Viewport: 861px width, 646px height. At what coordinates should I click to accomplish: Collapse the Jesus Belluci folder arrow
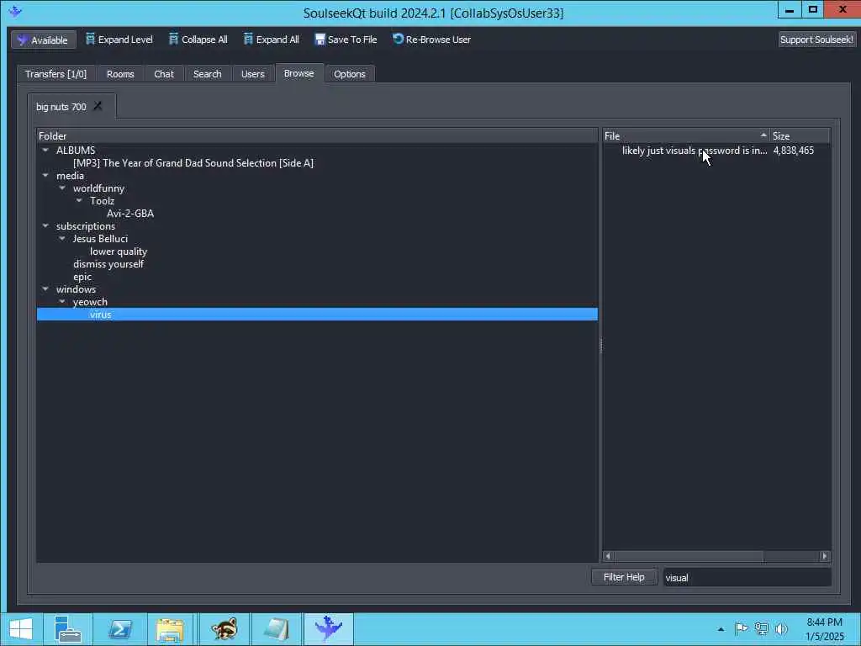click(62, 238)
